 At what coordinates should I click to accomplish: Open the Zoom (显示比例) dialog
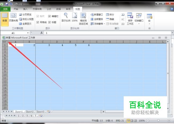click(66, 17)
